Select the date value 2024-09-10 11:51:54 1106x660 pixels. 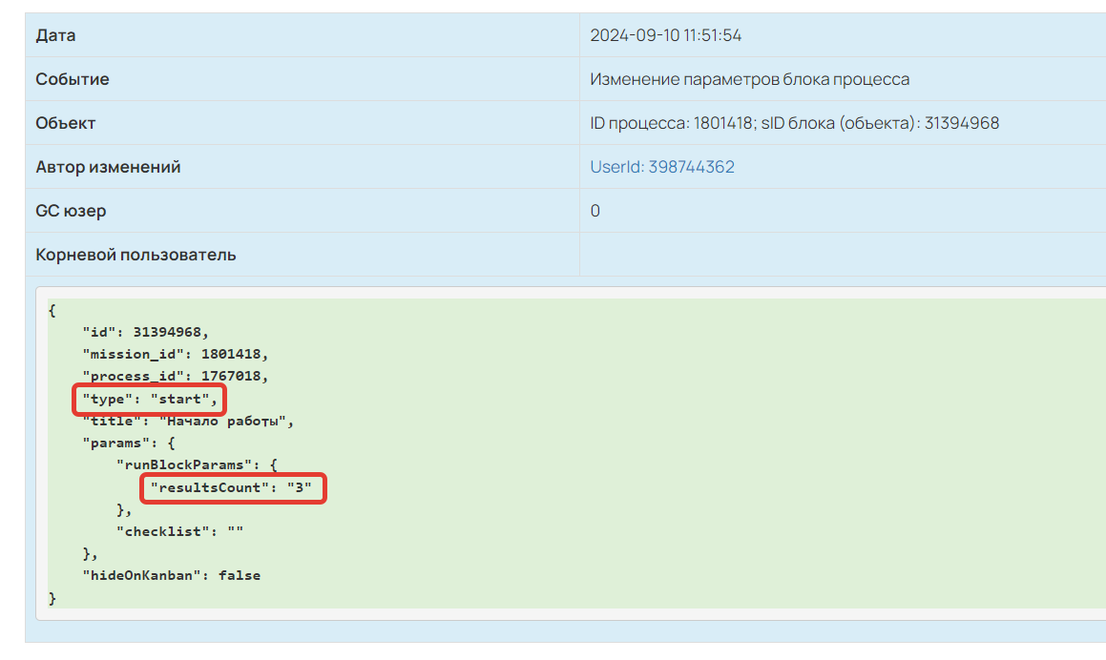(x=665, y=35)
